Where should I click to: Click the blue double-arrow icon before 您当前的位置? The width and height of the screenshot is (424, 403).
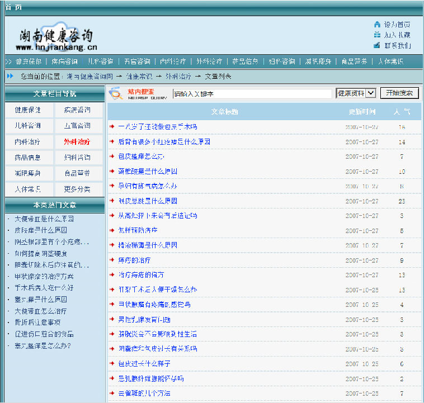coord(10,76)
